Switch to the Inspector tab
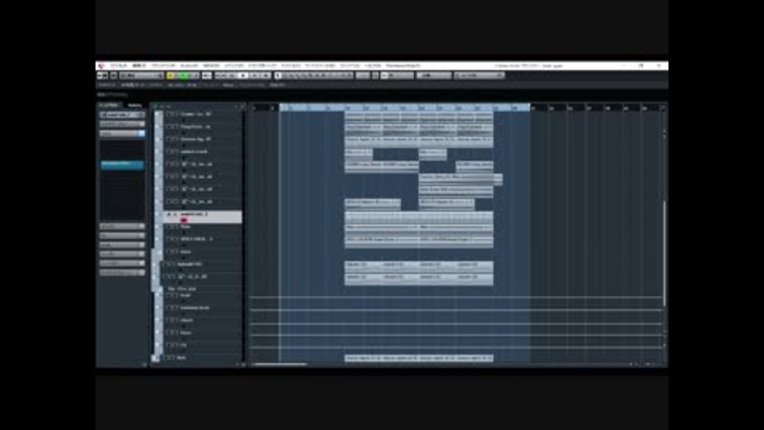This screenshot has width=764, height=430. (x=109, y=105)
